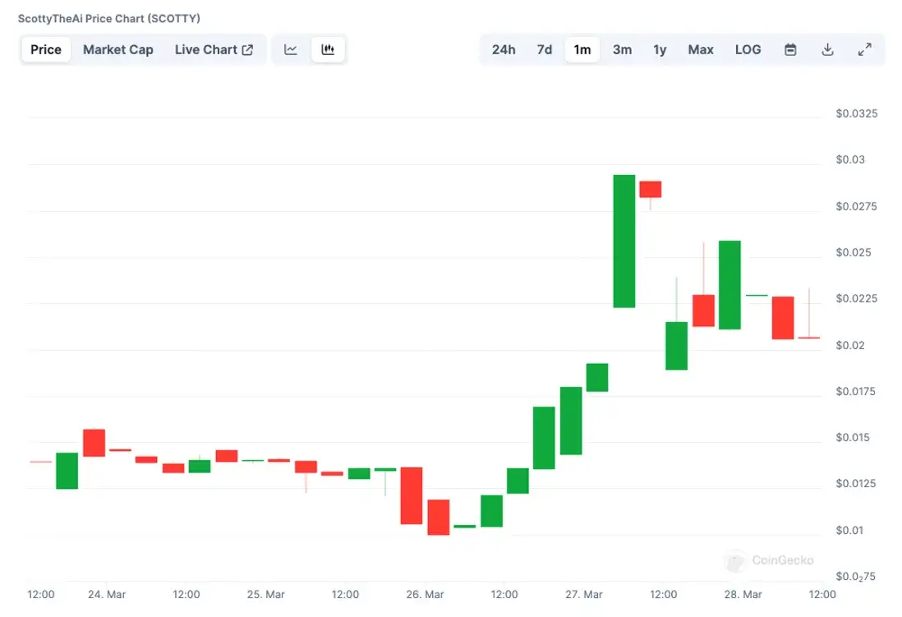Viewport: 902px width, 617px height.
Task: Open the calendar date range picker
Action: click(x=790, y=49)
